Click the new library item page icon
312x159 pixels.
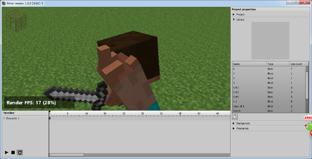tap(235, 117)
